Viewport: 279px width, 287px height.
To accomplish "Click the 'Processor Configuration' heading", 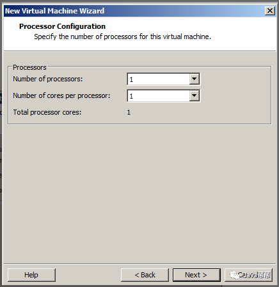I will [x=62, y=26].
